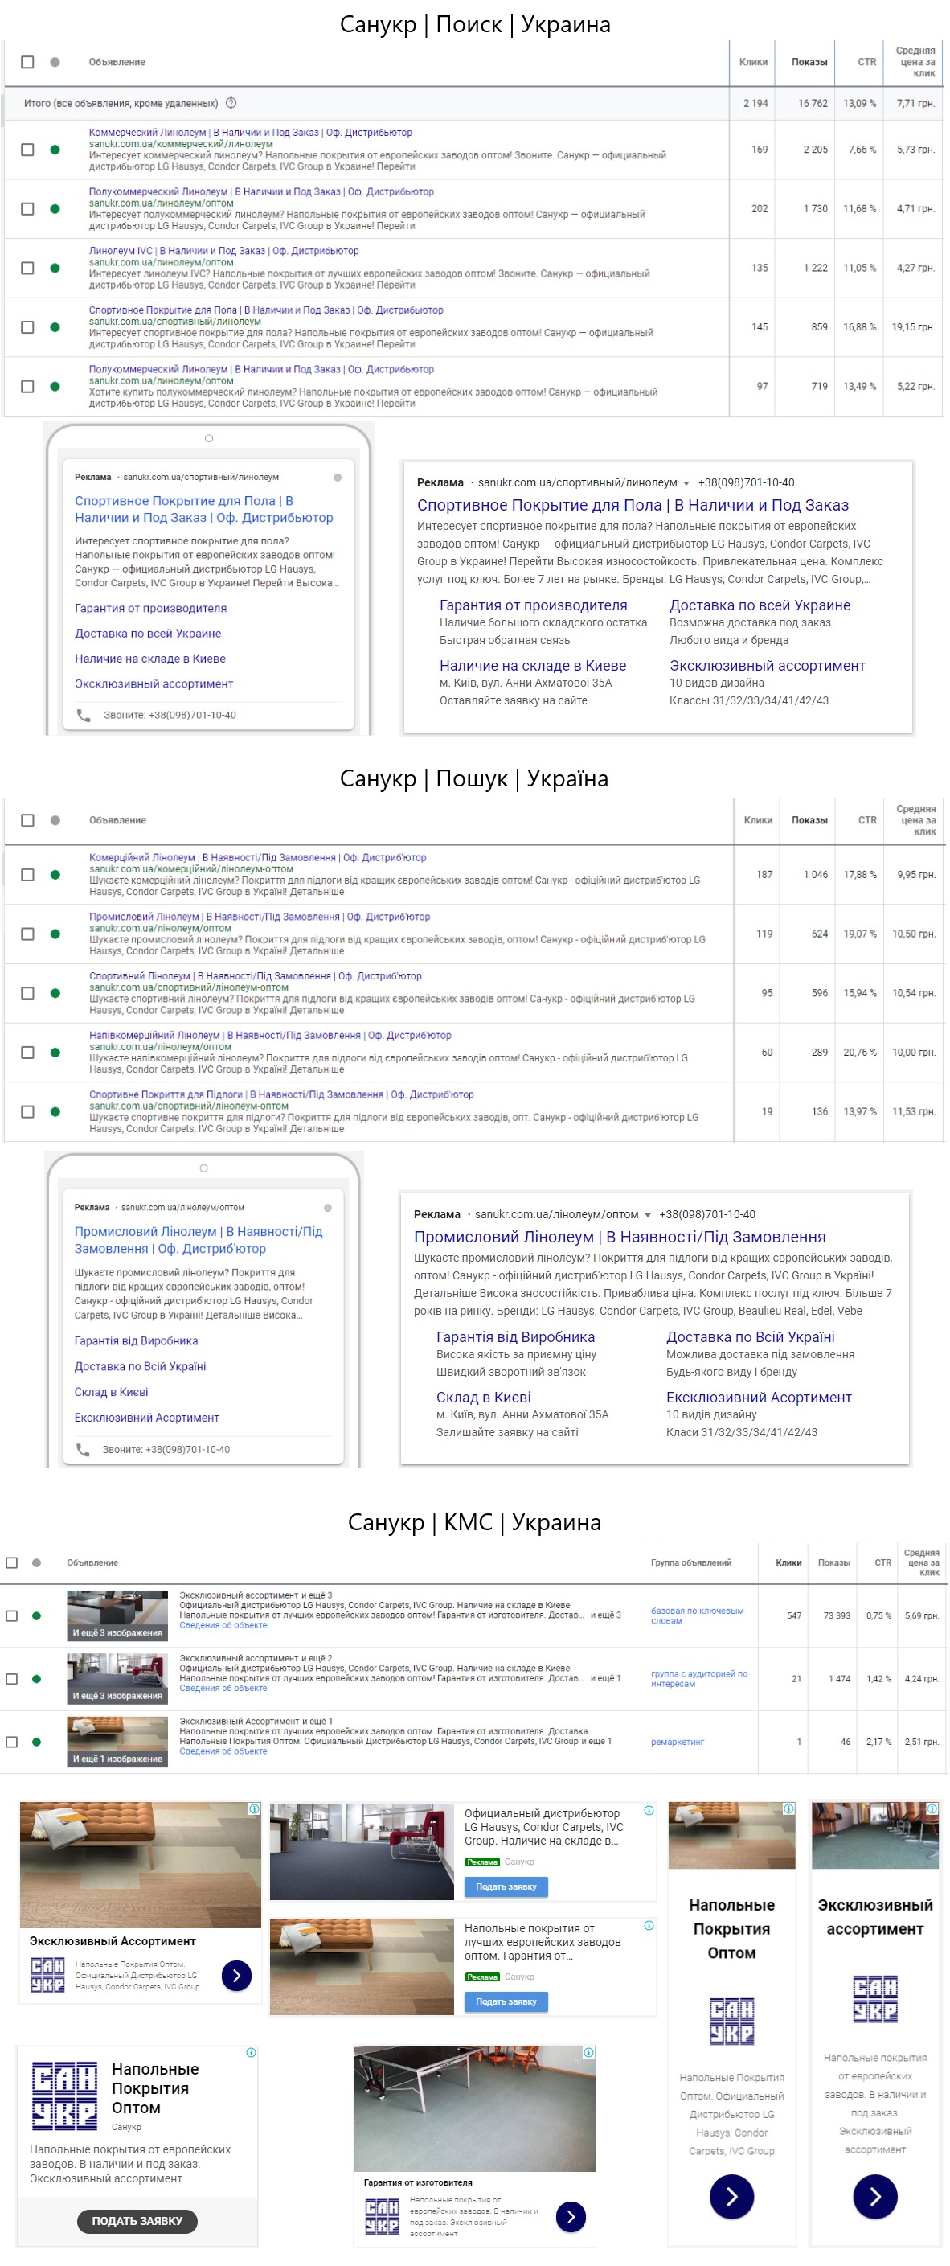This screenshot has width=950, height=2266.
Task: Click Санукр logo in Эксклюзивный ассортимент vertical banner
Action: (875, 1998)
